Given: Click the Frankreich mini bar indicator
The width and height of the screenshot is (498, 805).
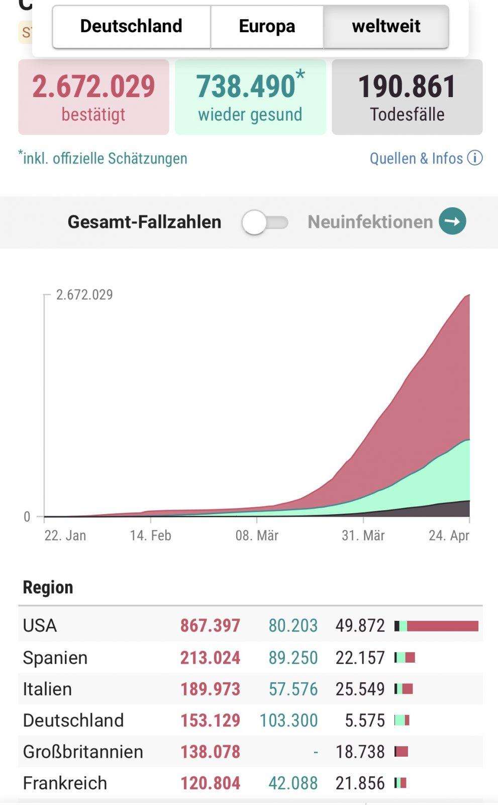Looking at the screenshot, I should pyautogui.click(x=401, y=783).
